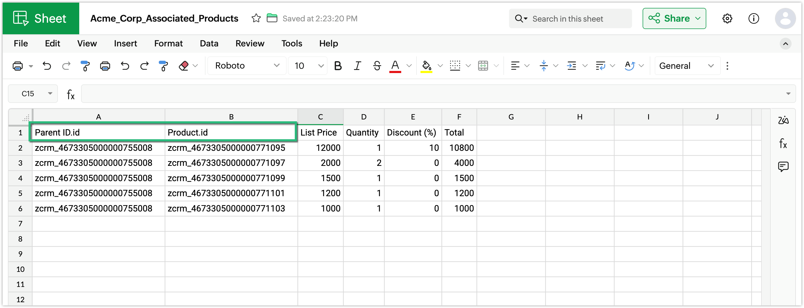
Task: Open the settings gear
Action: pos(727,19)
